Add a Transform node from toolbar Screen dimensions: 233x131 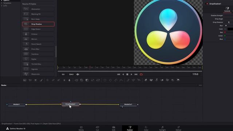tap(98, 80)
